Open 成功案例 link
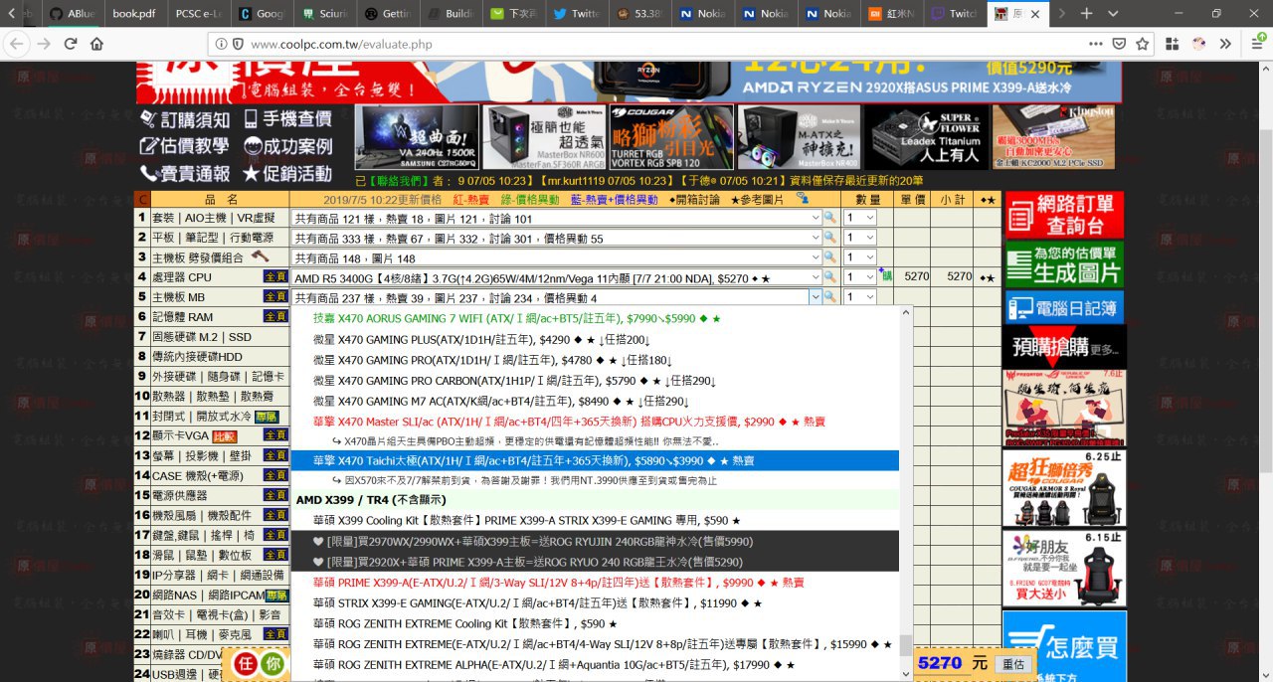Image resolution: width=1273 pixels, height=682 pixels. click(x=286, y=146)
